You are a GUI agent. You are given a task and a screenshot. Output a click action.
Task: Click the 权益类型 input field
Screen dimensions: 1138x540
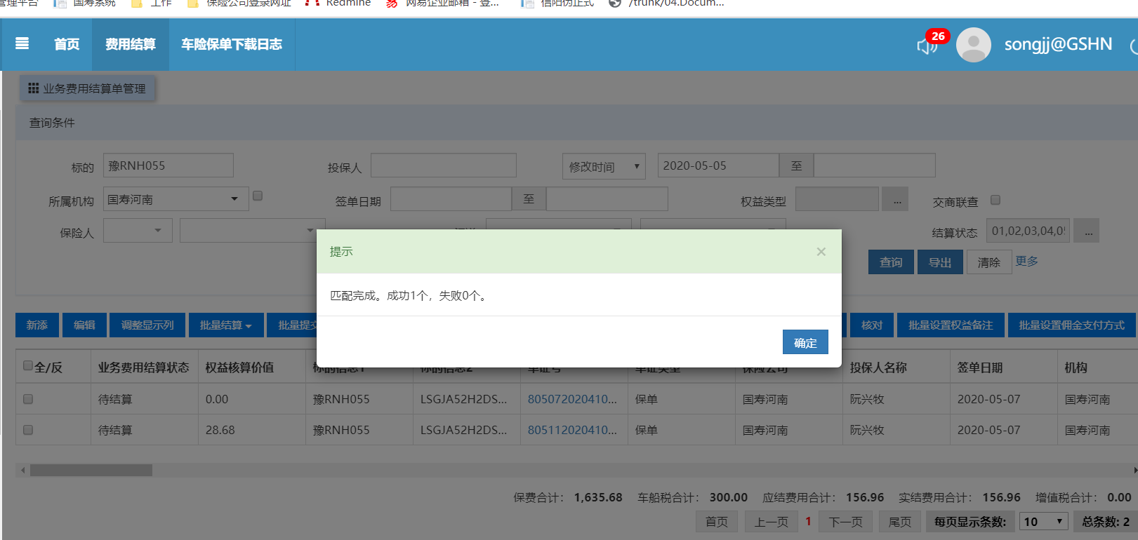click(x=837, y=199)
